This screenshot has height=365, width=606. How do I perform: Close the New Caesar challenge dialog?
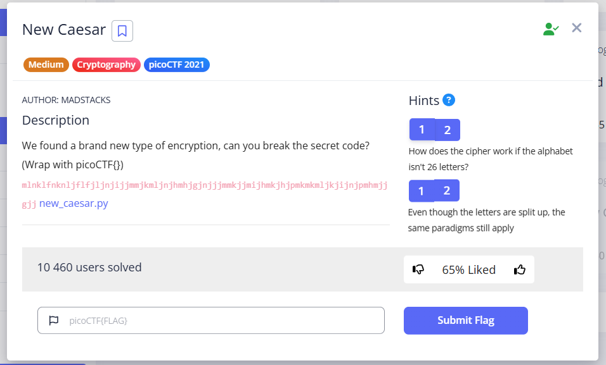(x=576, y=28)
